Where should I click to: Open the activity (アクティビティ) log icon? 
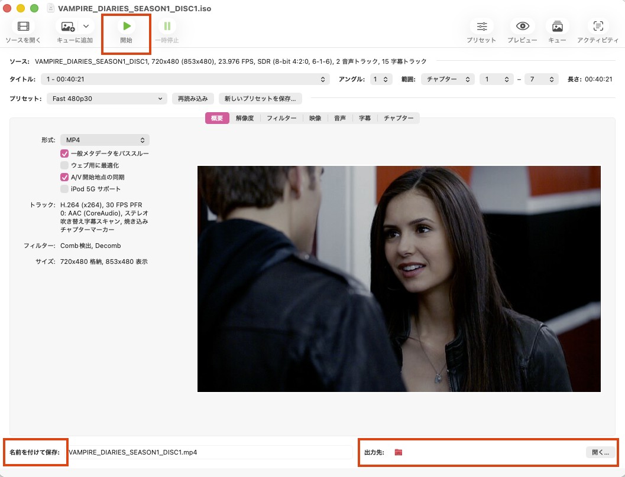click(598, 26)
